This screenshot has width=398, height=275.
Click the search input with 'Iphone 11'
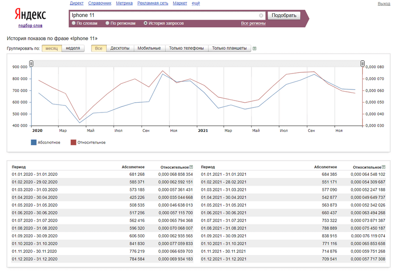164,15
